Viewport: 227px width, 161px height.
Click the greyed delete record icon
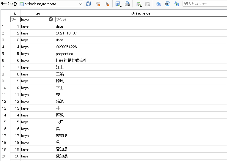coord(148,4)
